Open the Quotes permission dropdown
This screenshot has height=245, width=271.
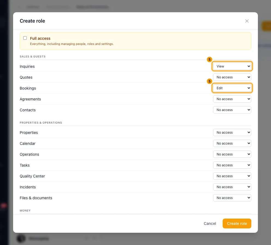pos(232,77)
